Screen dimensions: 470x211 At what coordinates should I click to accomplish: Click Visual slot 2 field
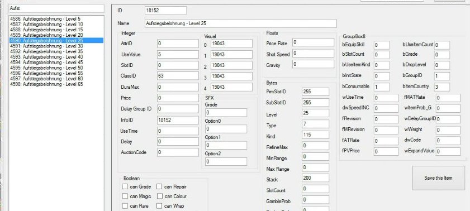pos(231,65)
